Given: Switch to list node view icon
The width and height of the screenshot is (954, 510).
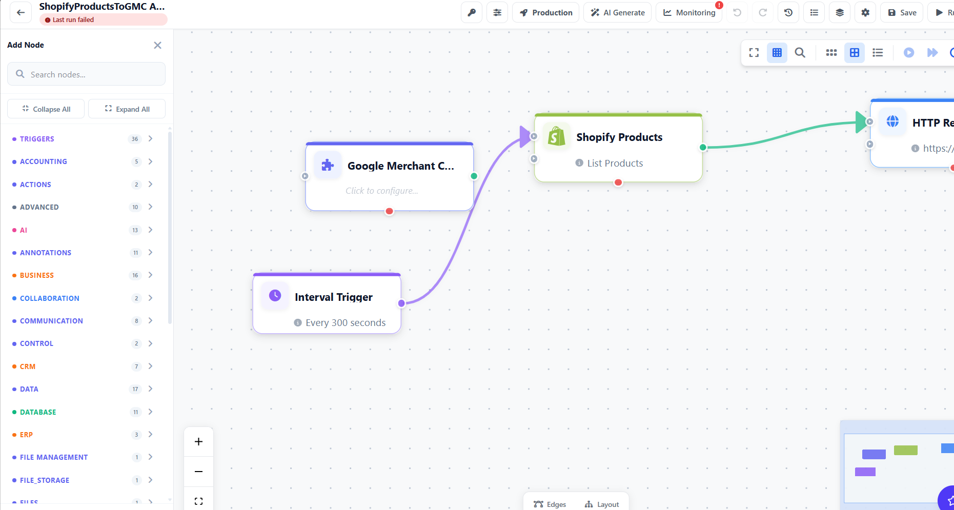Looking at the screenshot, I should tap(878, 53).
